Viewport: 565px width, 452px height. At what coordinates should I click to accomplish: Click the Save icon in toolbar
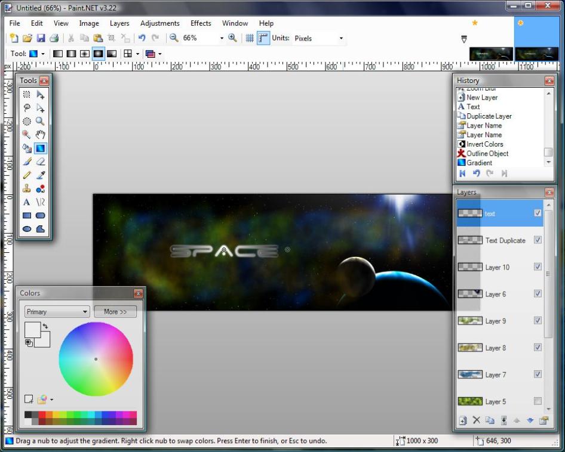coord(41,38)
